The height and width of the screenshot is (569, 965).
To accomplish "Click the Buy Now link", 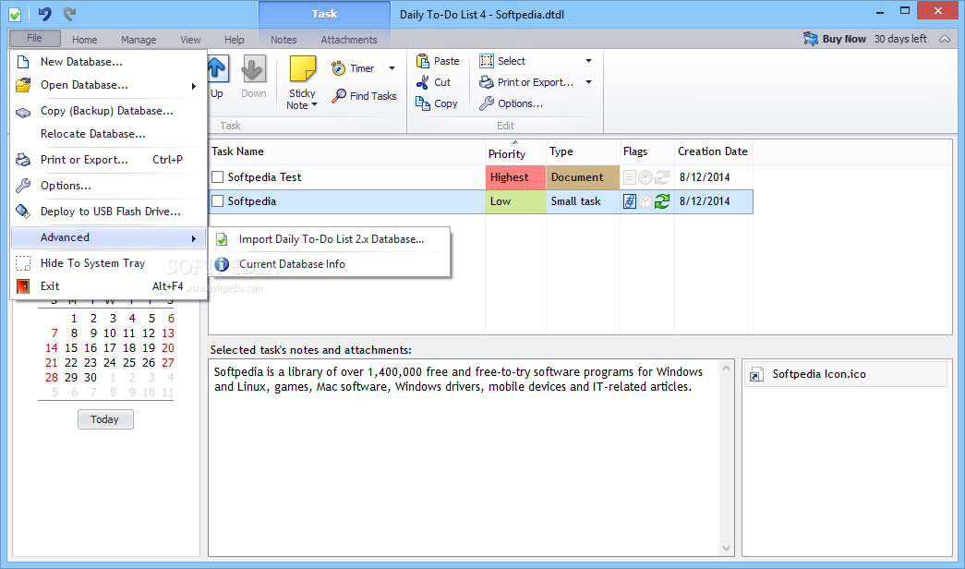I will click(x=844, y=39).
